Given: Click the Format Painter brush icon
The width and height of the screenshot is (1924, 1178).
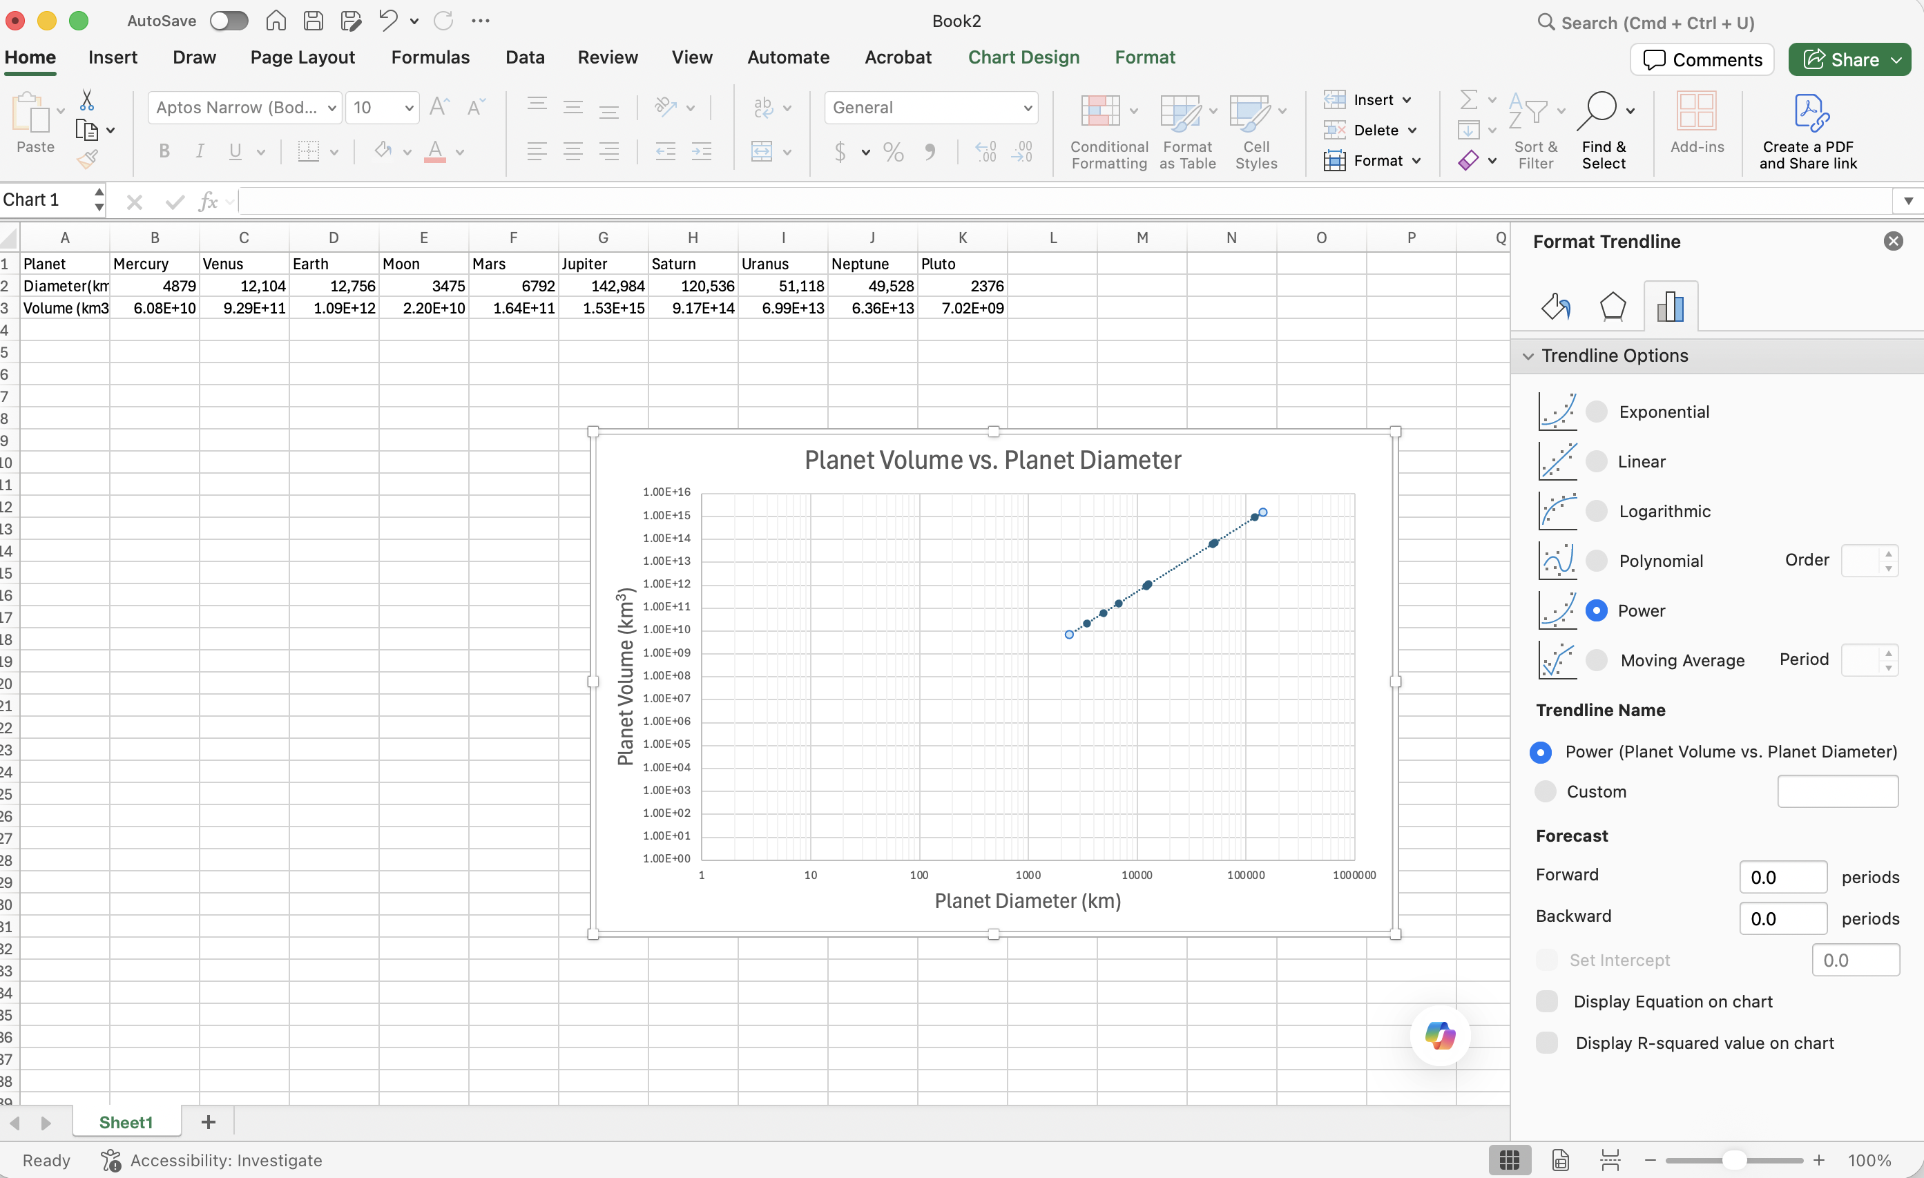Looking at the screenshot, I should pyautogui.click(x=87, y=159).
